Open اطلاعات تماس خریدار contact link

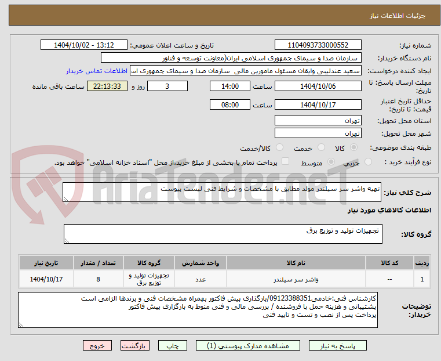point(97,71)
